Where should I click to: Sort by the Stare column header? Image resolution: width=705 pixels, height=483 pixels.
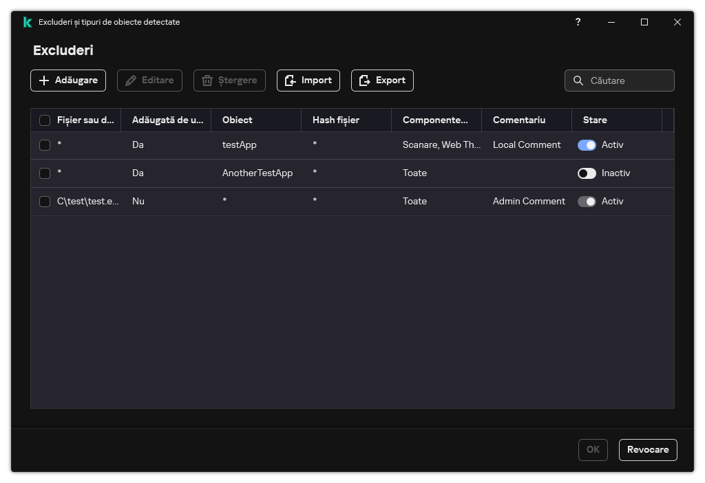pos(595,120)
